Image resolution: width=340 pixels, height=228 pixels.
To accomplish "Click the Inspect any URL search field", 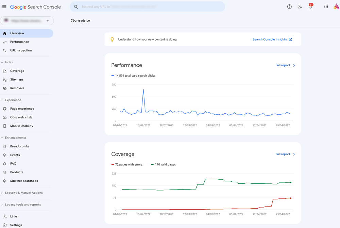I will [147, 7].
